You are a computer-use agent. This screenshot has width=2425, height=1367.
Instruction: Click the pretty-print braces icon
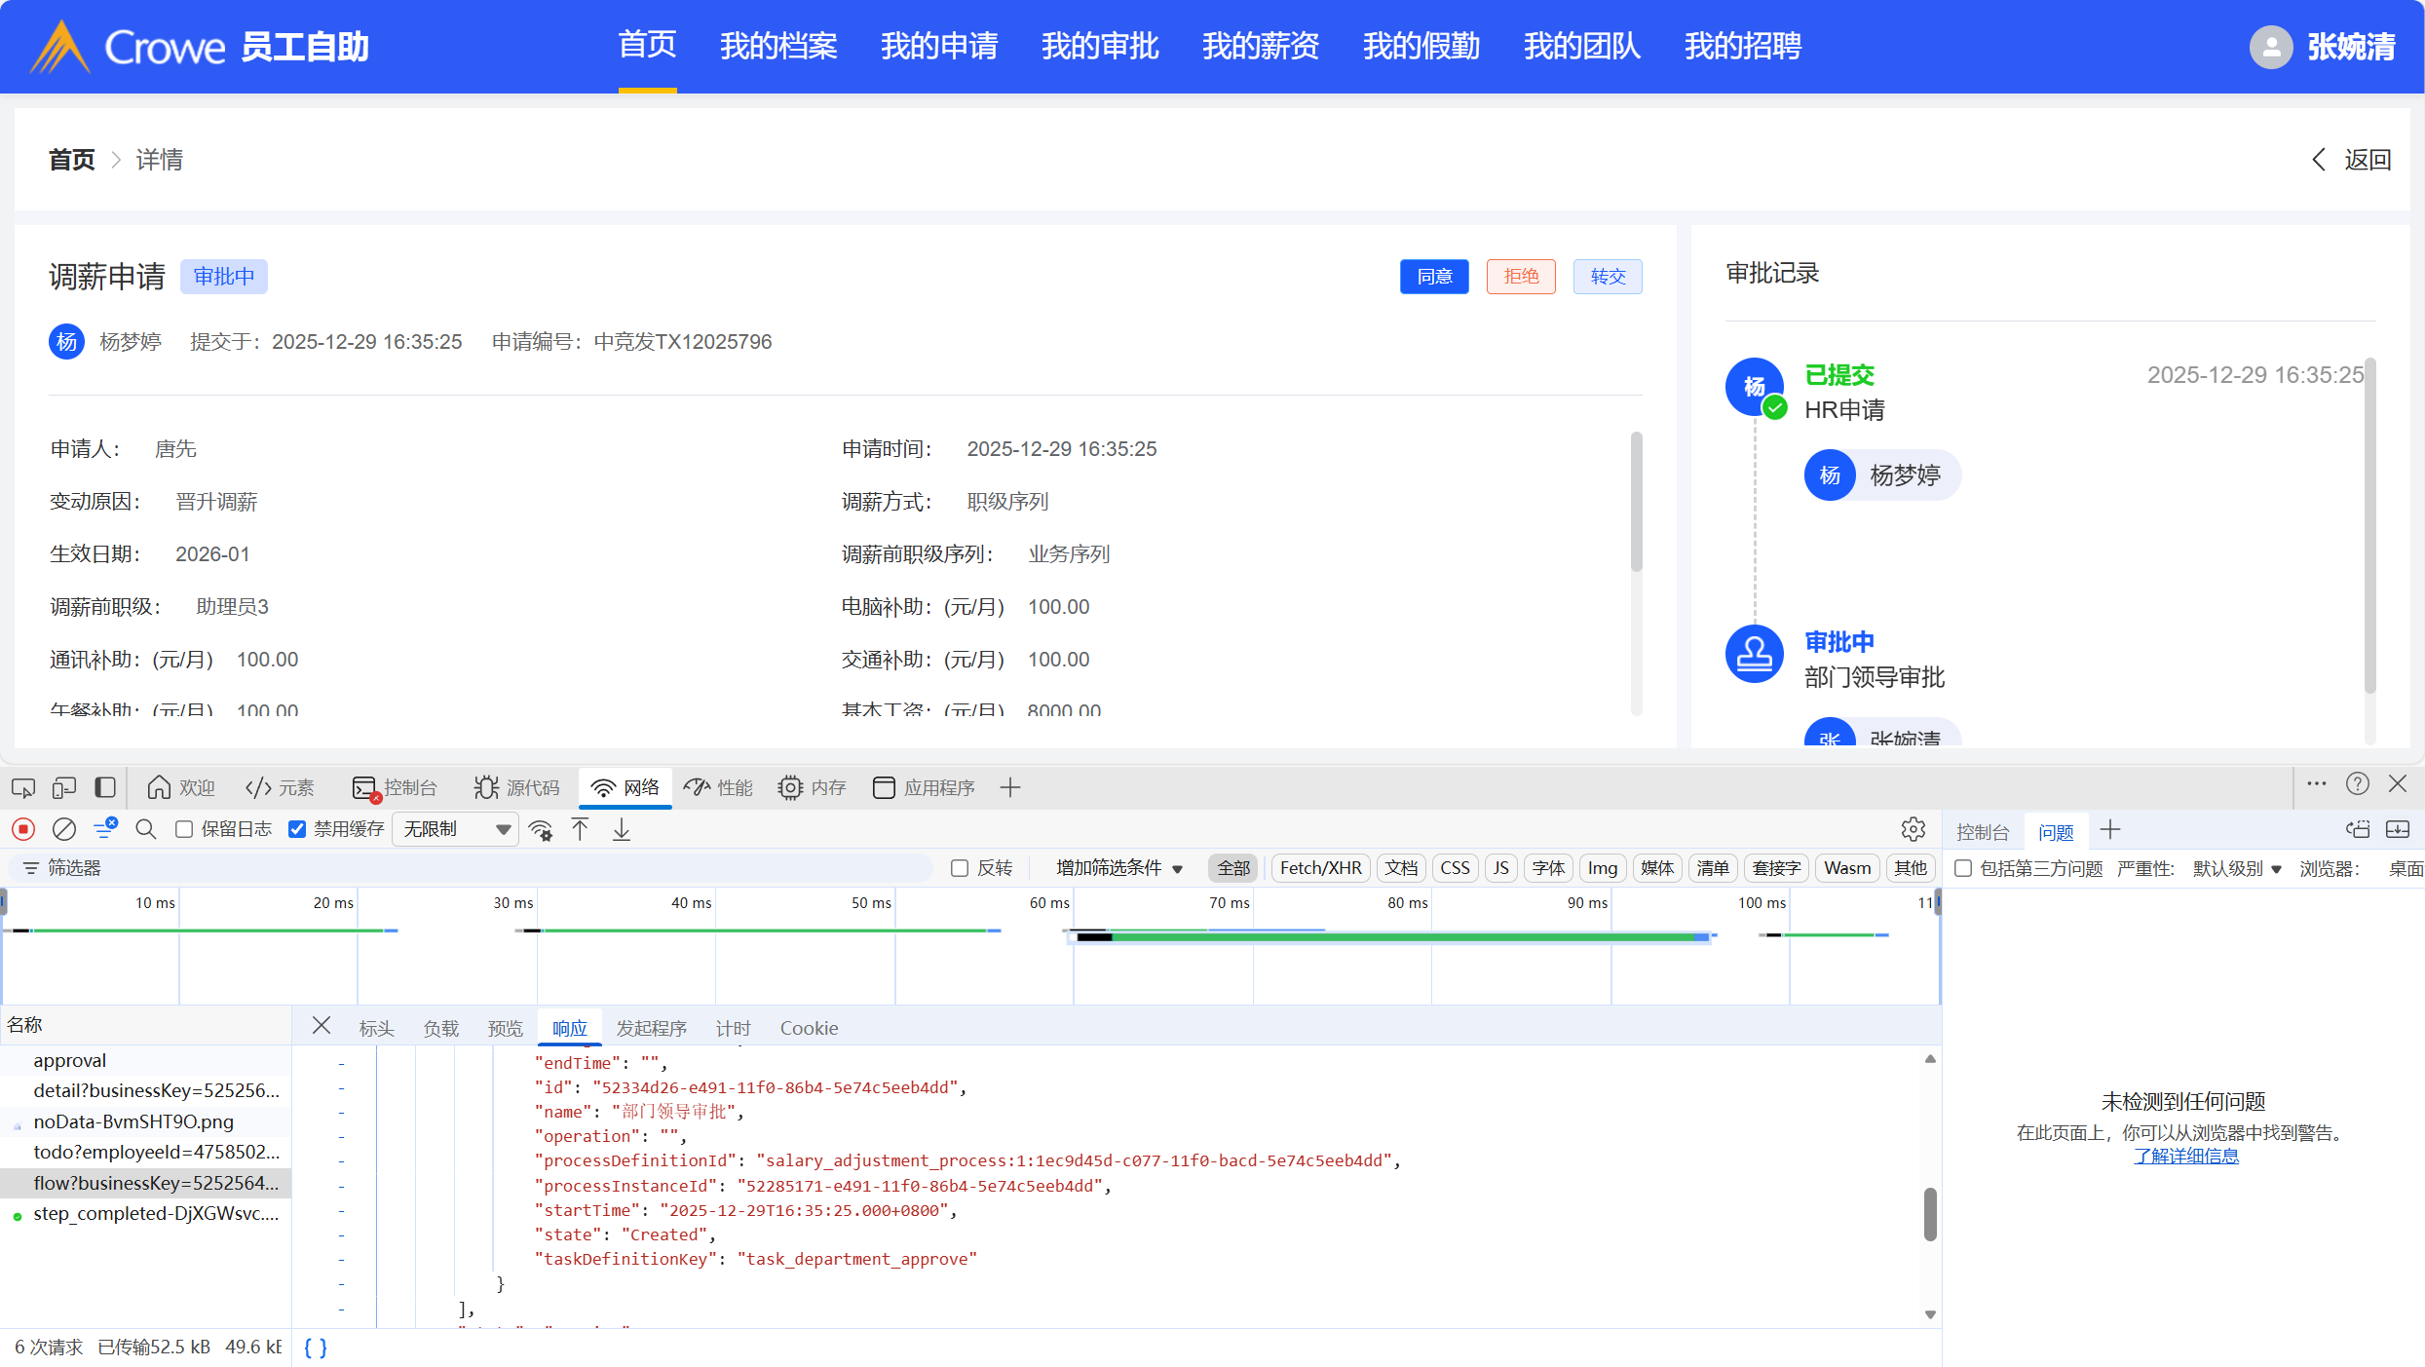(316, 1348)
